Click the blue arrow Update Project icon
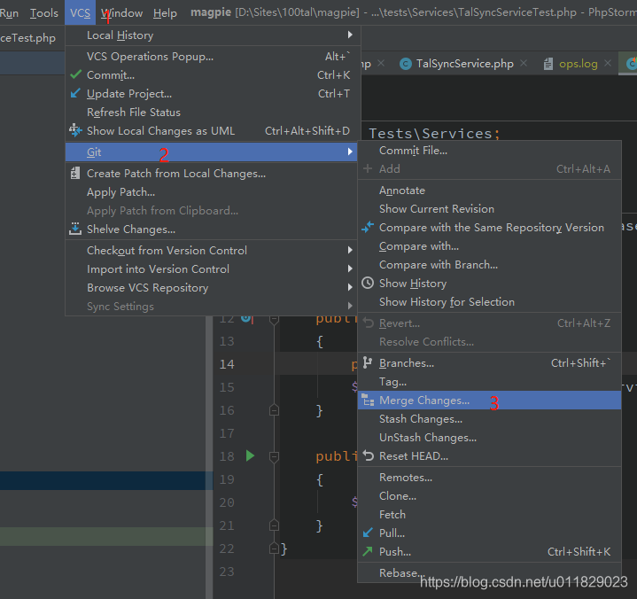The image size is (637, 599). pos(75,93)
